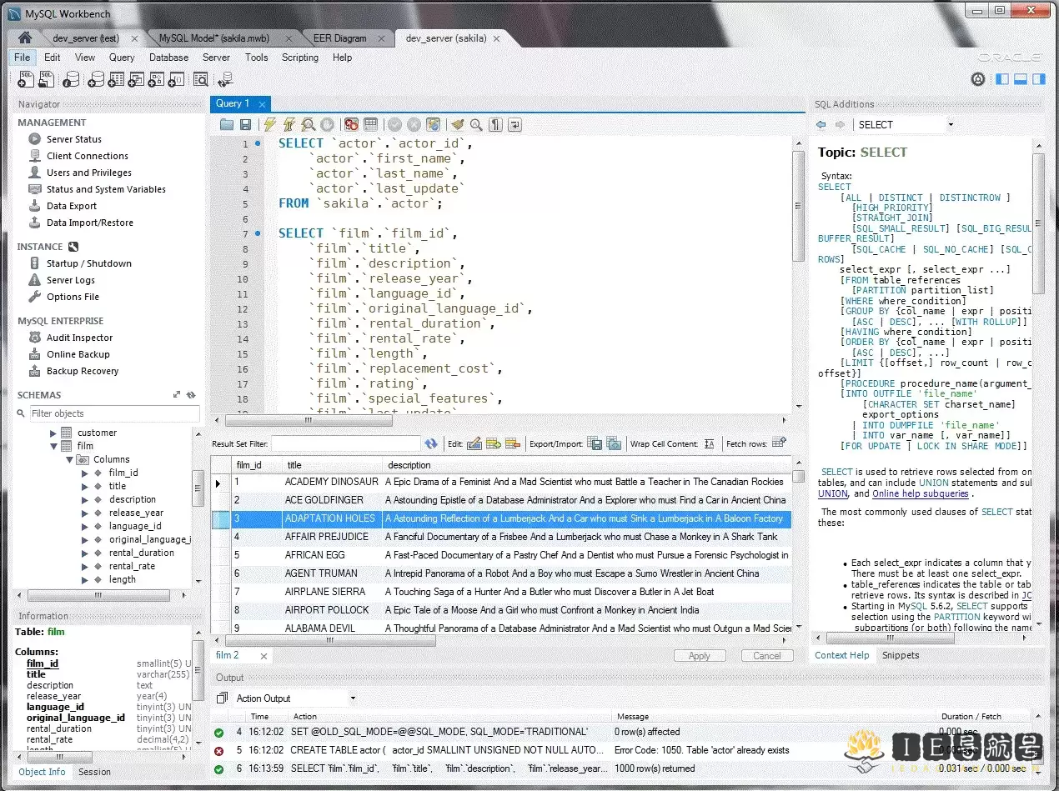The image size is (1059, 791).
Task: Click the create new function icon
Action: click(x=175, y=79)
